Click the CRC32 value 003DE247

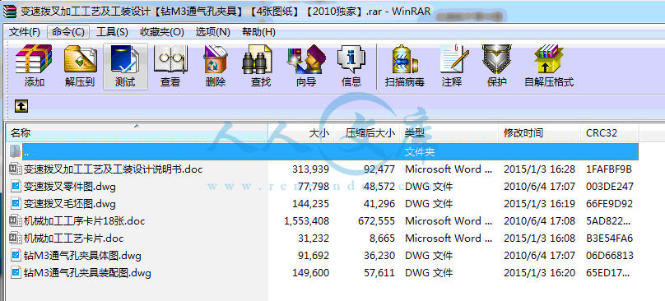[610, 187]
